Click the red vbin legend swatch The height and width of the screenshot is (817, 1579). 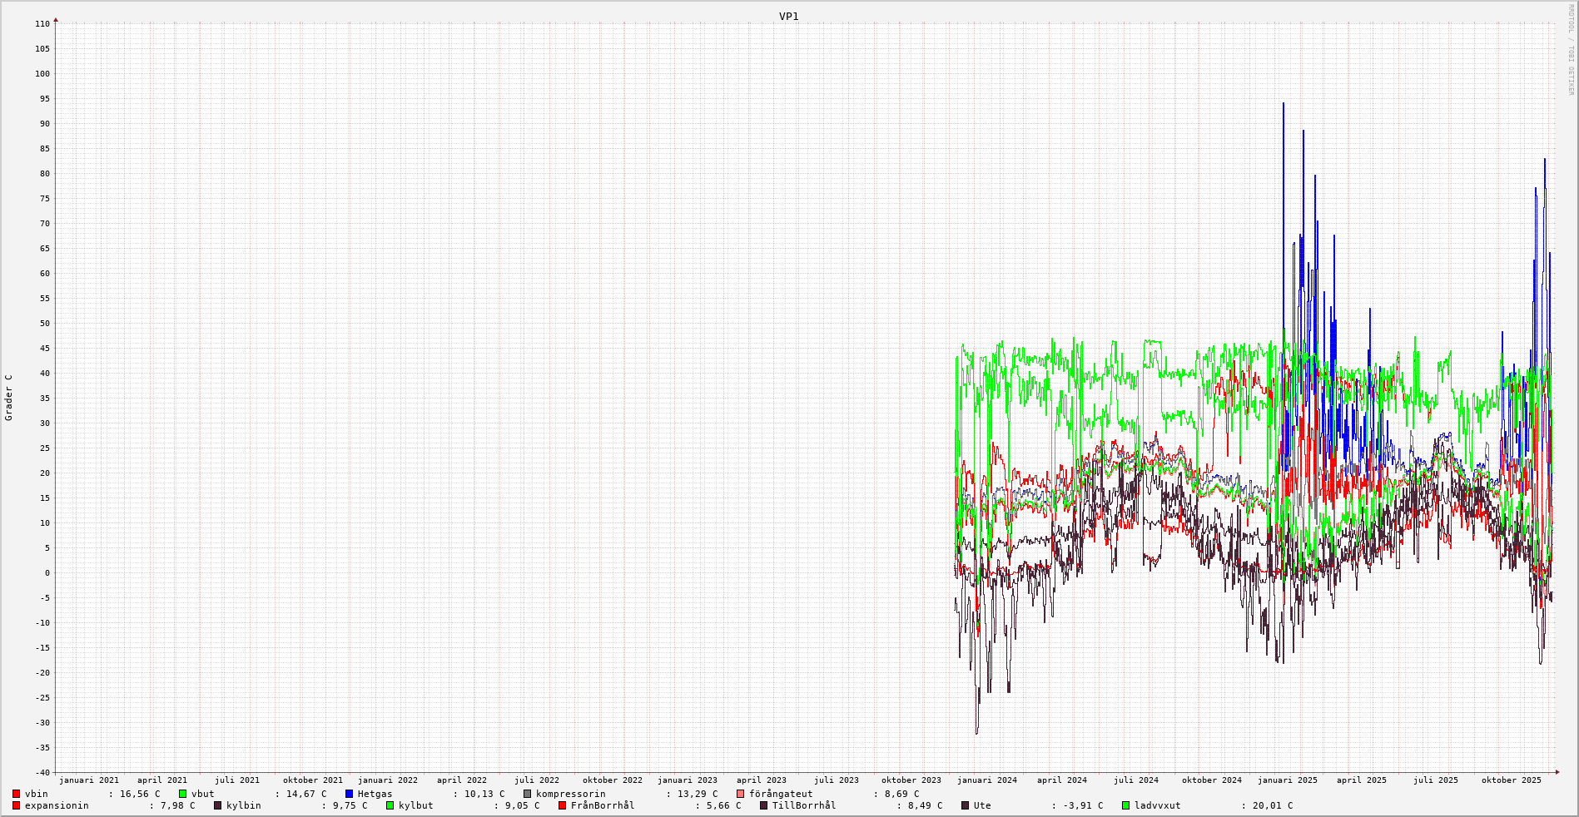[17, 794]
